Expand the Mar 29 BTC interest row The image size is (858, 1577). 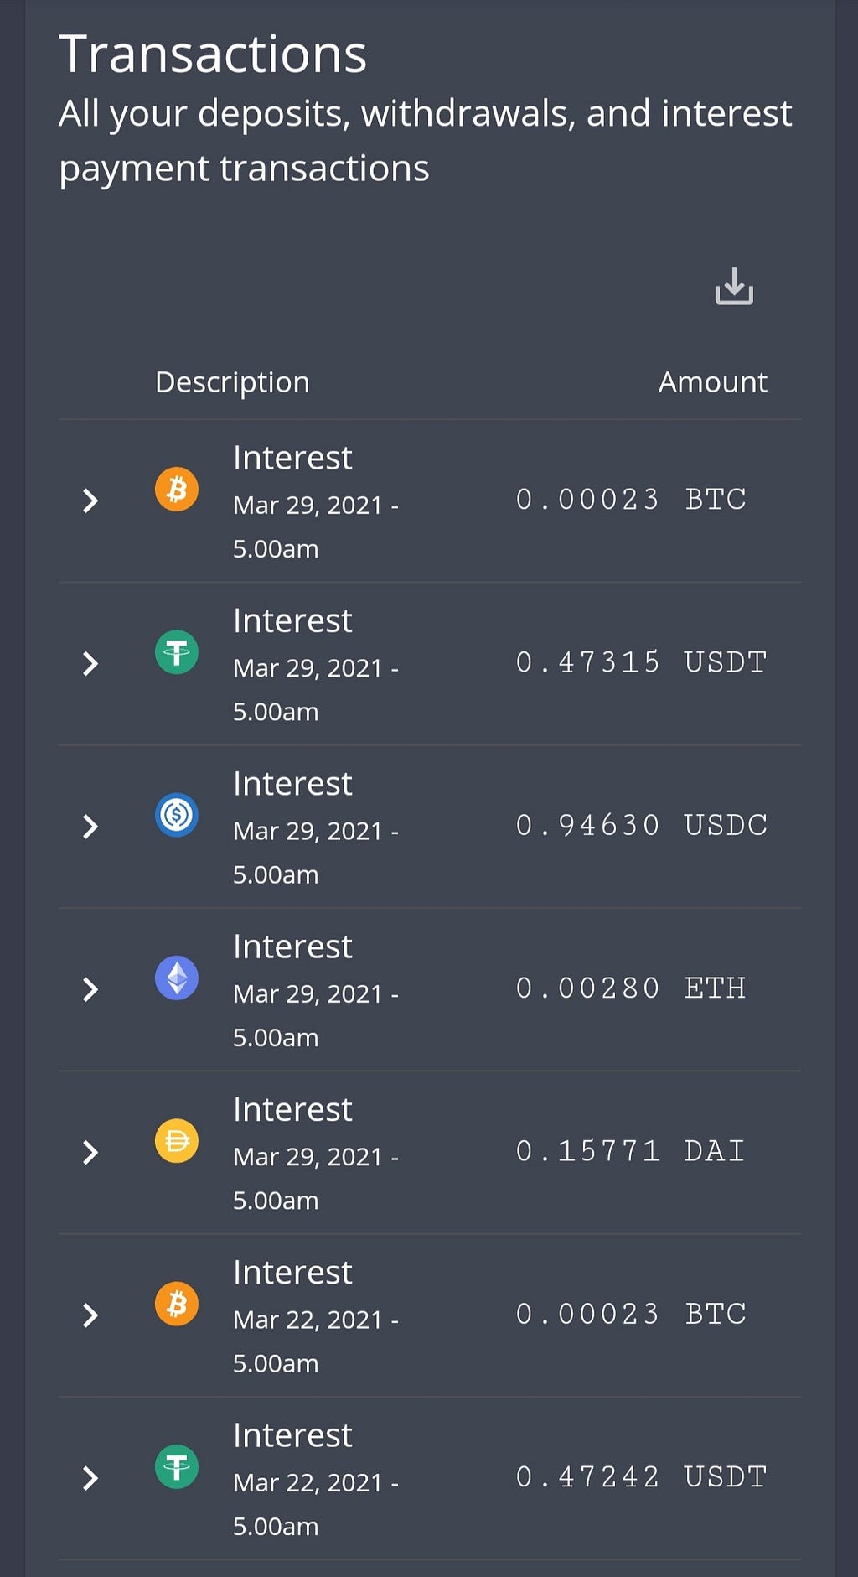[90, 501]
